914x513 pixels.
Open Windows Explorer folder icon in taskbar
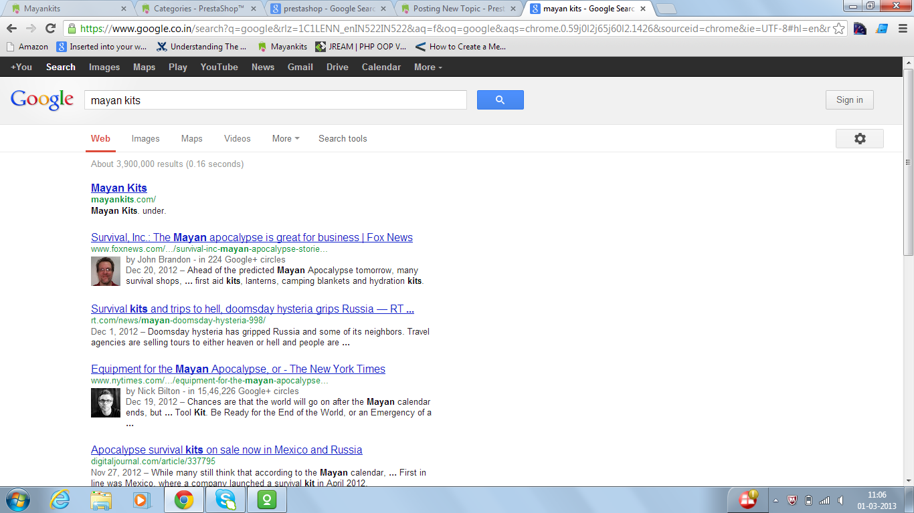[x=101, y=500]
